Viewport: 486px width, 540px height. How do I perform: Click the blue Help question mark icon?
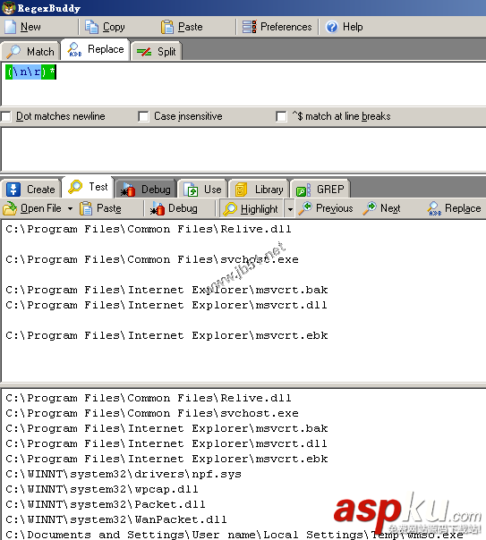332,27
